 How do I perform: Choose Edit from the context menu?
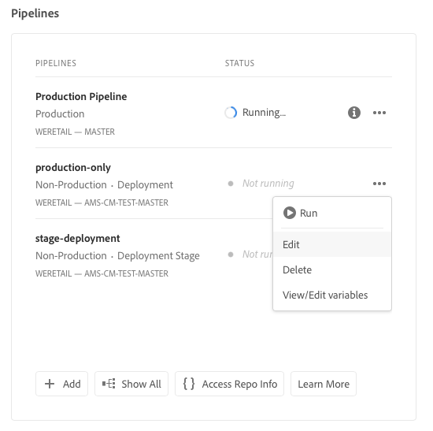click(332, 244)
